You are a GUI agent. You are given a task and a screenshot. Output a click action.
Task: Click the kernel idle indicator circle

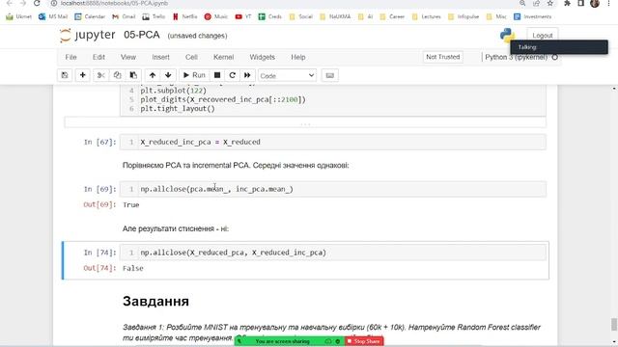(554, 57)
